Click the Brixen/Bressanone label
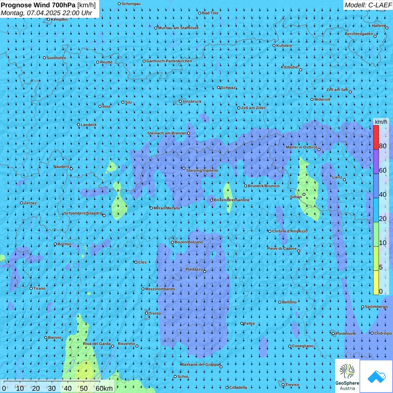The height and width of the screenshot is (393, 393). tap(232, 200)
